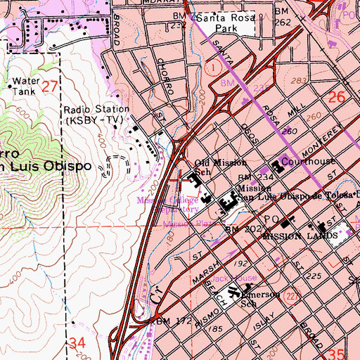Image resolution: width=360 pixels, height=360 pixels.
Task: Click the purple BM 235 text
Action: [x=245, y=86]
